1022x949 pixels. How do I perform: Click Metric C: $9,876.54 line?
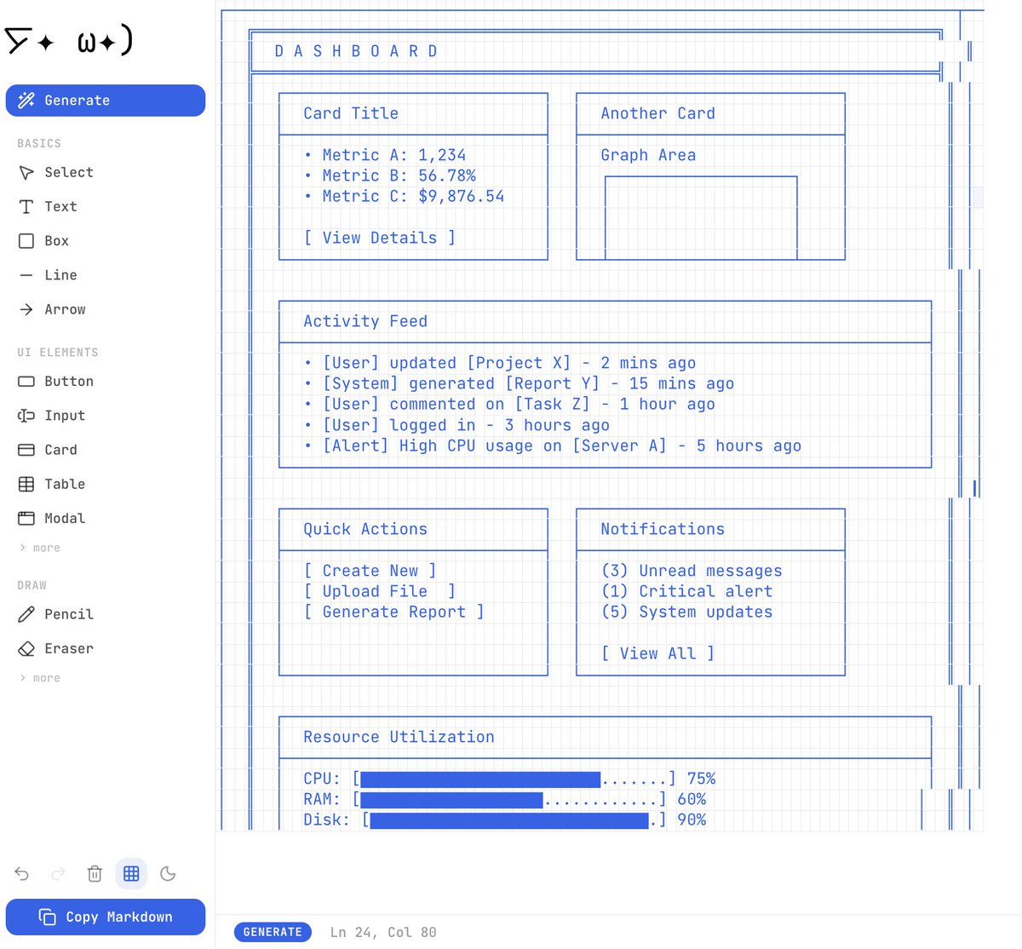tap(404, 196)
